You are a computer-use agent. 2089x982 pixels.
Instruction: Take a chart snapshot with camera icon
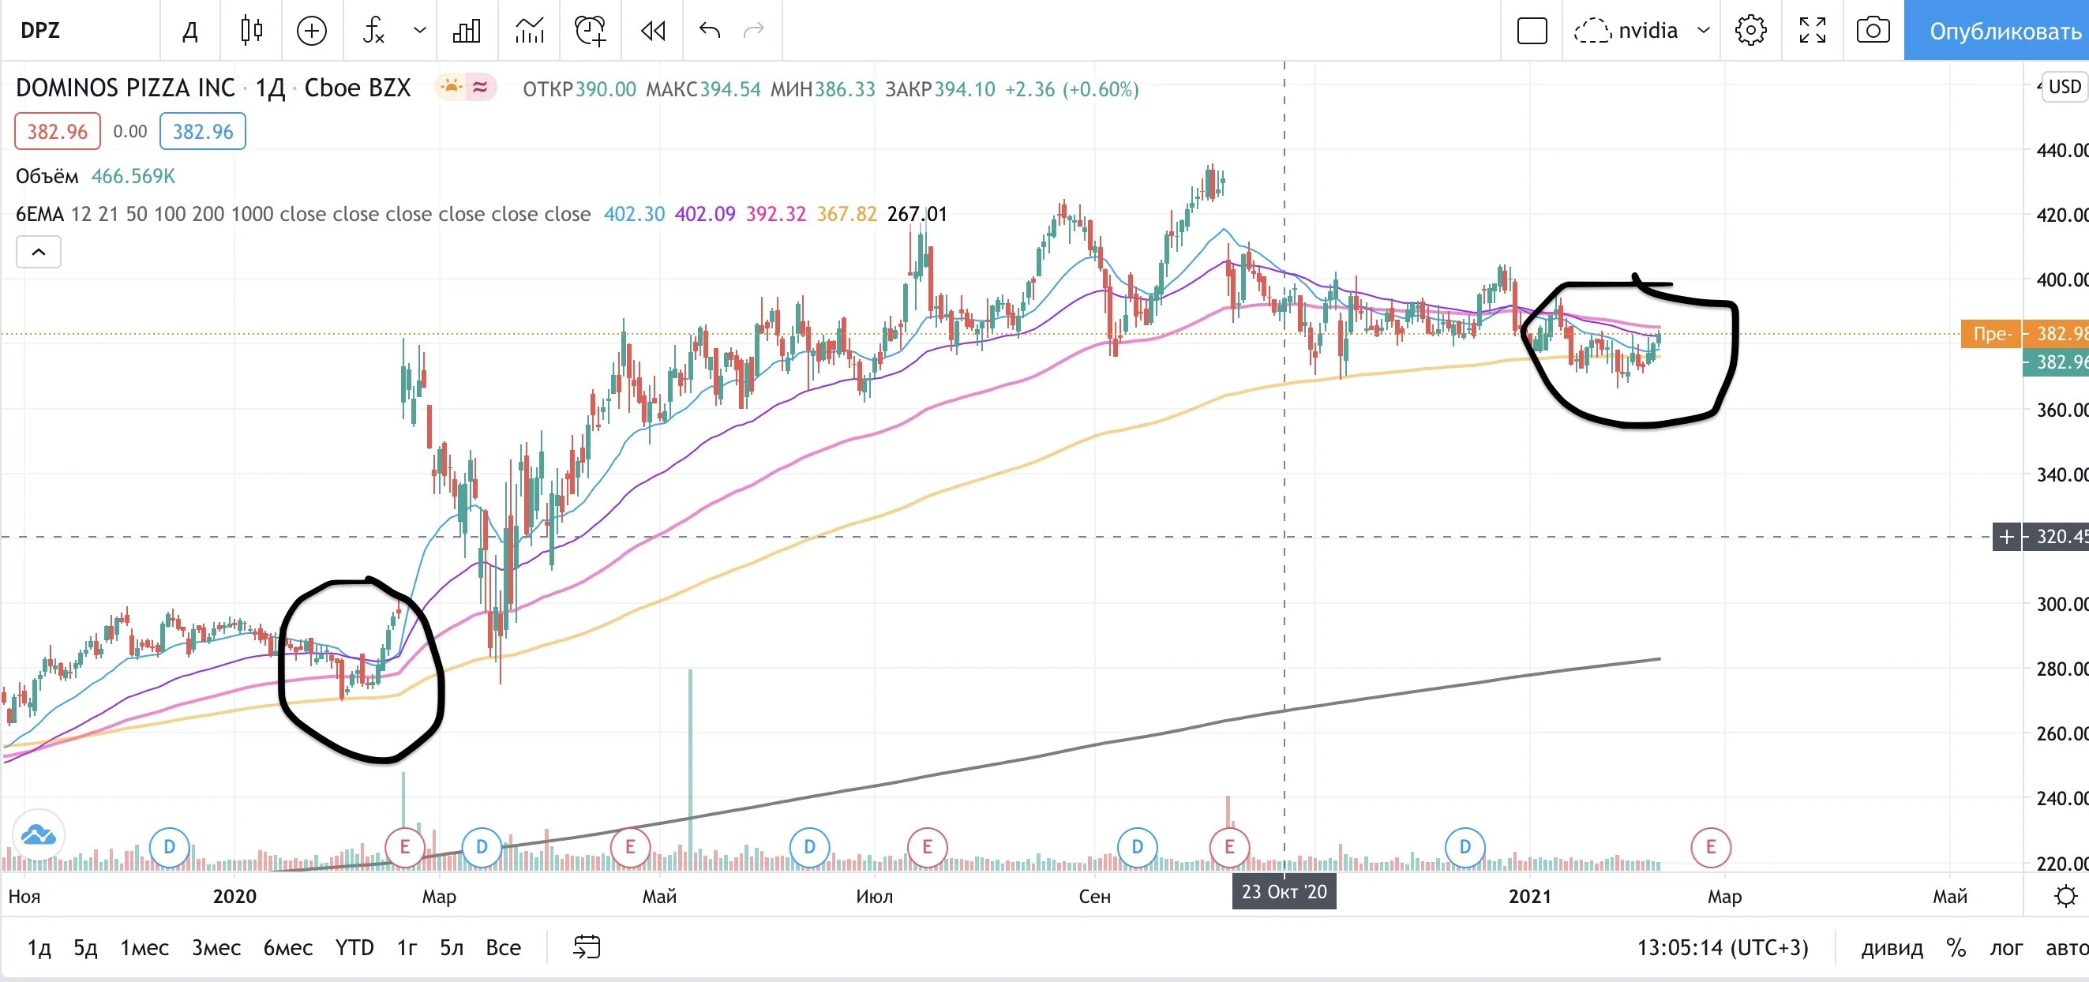point(1873,31)
